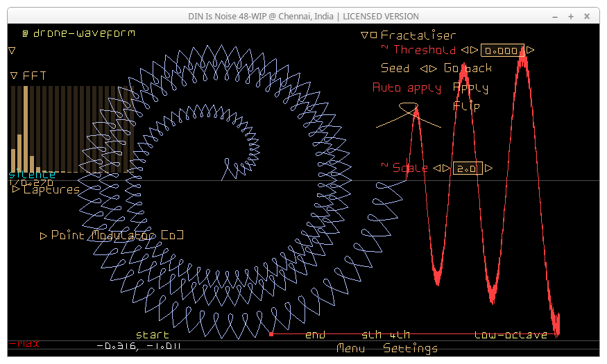Click the 'end' label

click(315, 335)
